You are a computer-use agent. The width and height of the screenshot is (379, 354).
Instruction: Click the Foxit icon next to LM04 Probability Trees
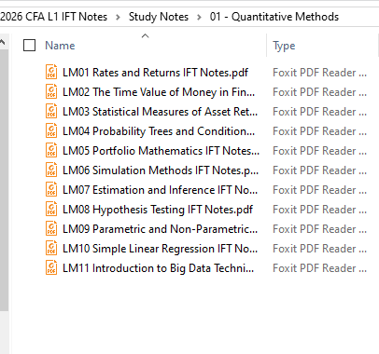tap(51, 130)
